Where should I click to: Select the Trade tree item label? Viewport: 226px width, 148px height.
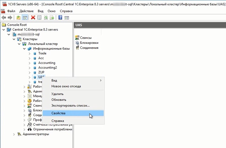pos(42,53)
